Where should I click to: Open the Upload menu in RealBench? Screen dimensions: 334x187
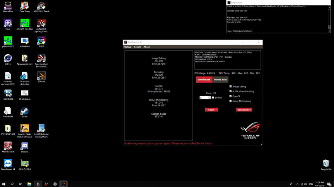[x=127, y=47]
